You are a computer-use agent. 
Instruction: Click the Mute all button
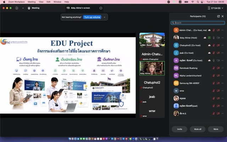(198, 129)
